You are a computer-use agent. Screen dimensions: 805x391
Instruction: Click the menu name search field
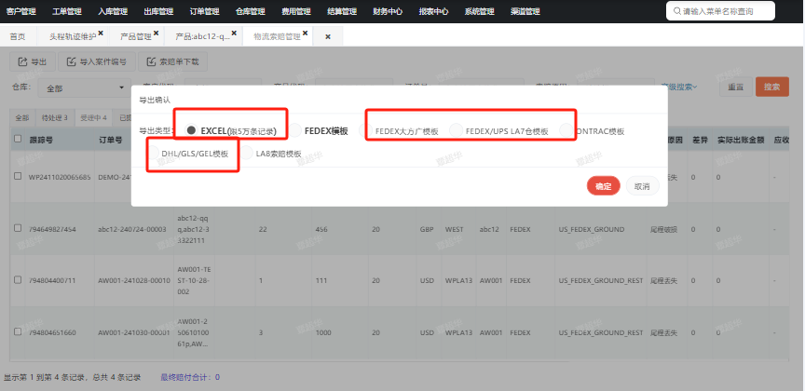(x=720, y=11)
